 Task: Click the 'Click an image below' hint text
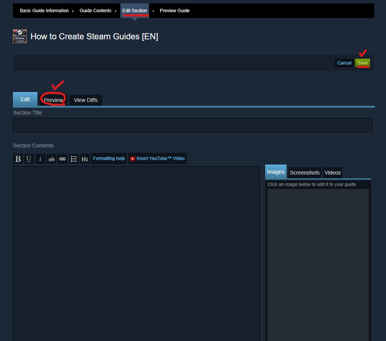pos(312,184)
